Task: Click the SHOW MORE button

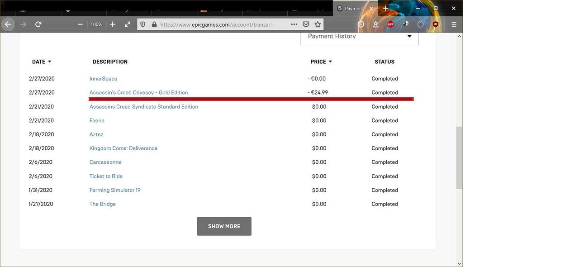Action: tap(224, 226)
